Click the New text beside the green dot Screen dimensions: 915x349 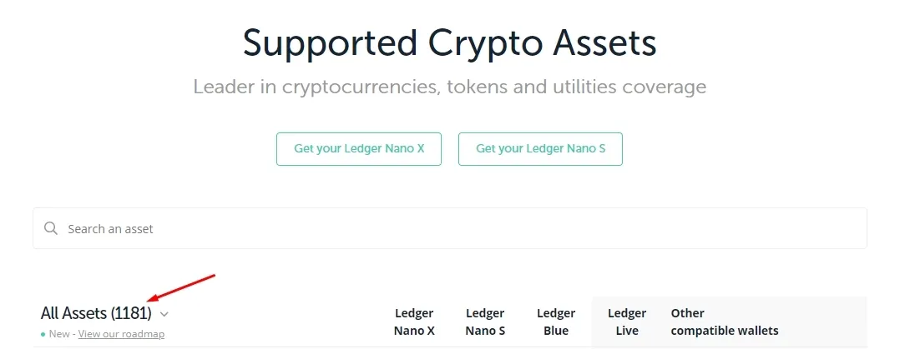(x=59, y=334)
